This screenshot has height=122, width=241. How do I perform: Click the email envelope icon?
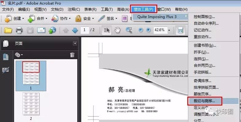(41, 30)
